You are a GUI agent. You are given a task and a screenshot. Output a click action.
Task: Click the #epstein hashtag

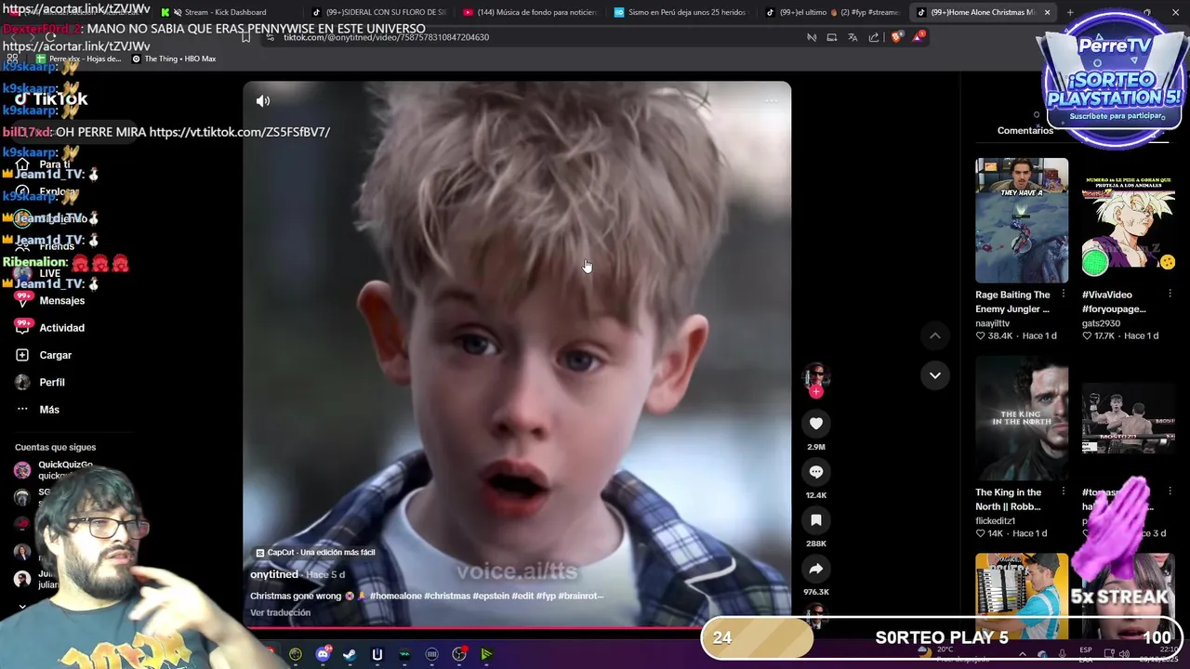(x=491, y=596)
